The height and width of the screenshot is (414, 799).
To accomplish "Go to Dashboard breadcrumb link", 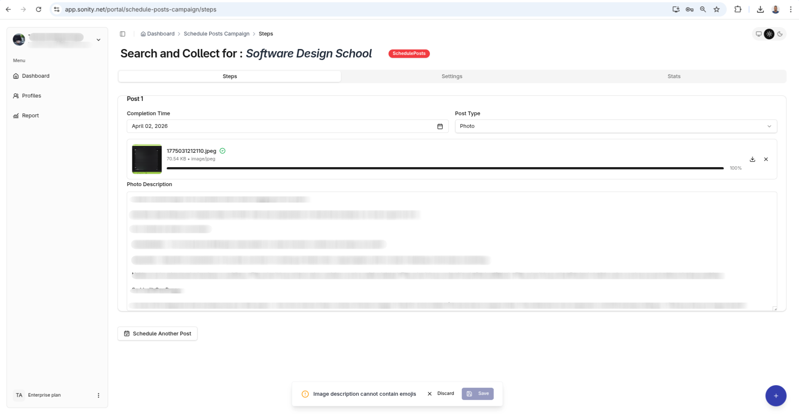I will coord(157,34).
